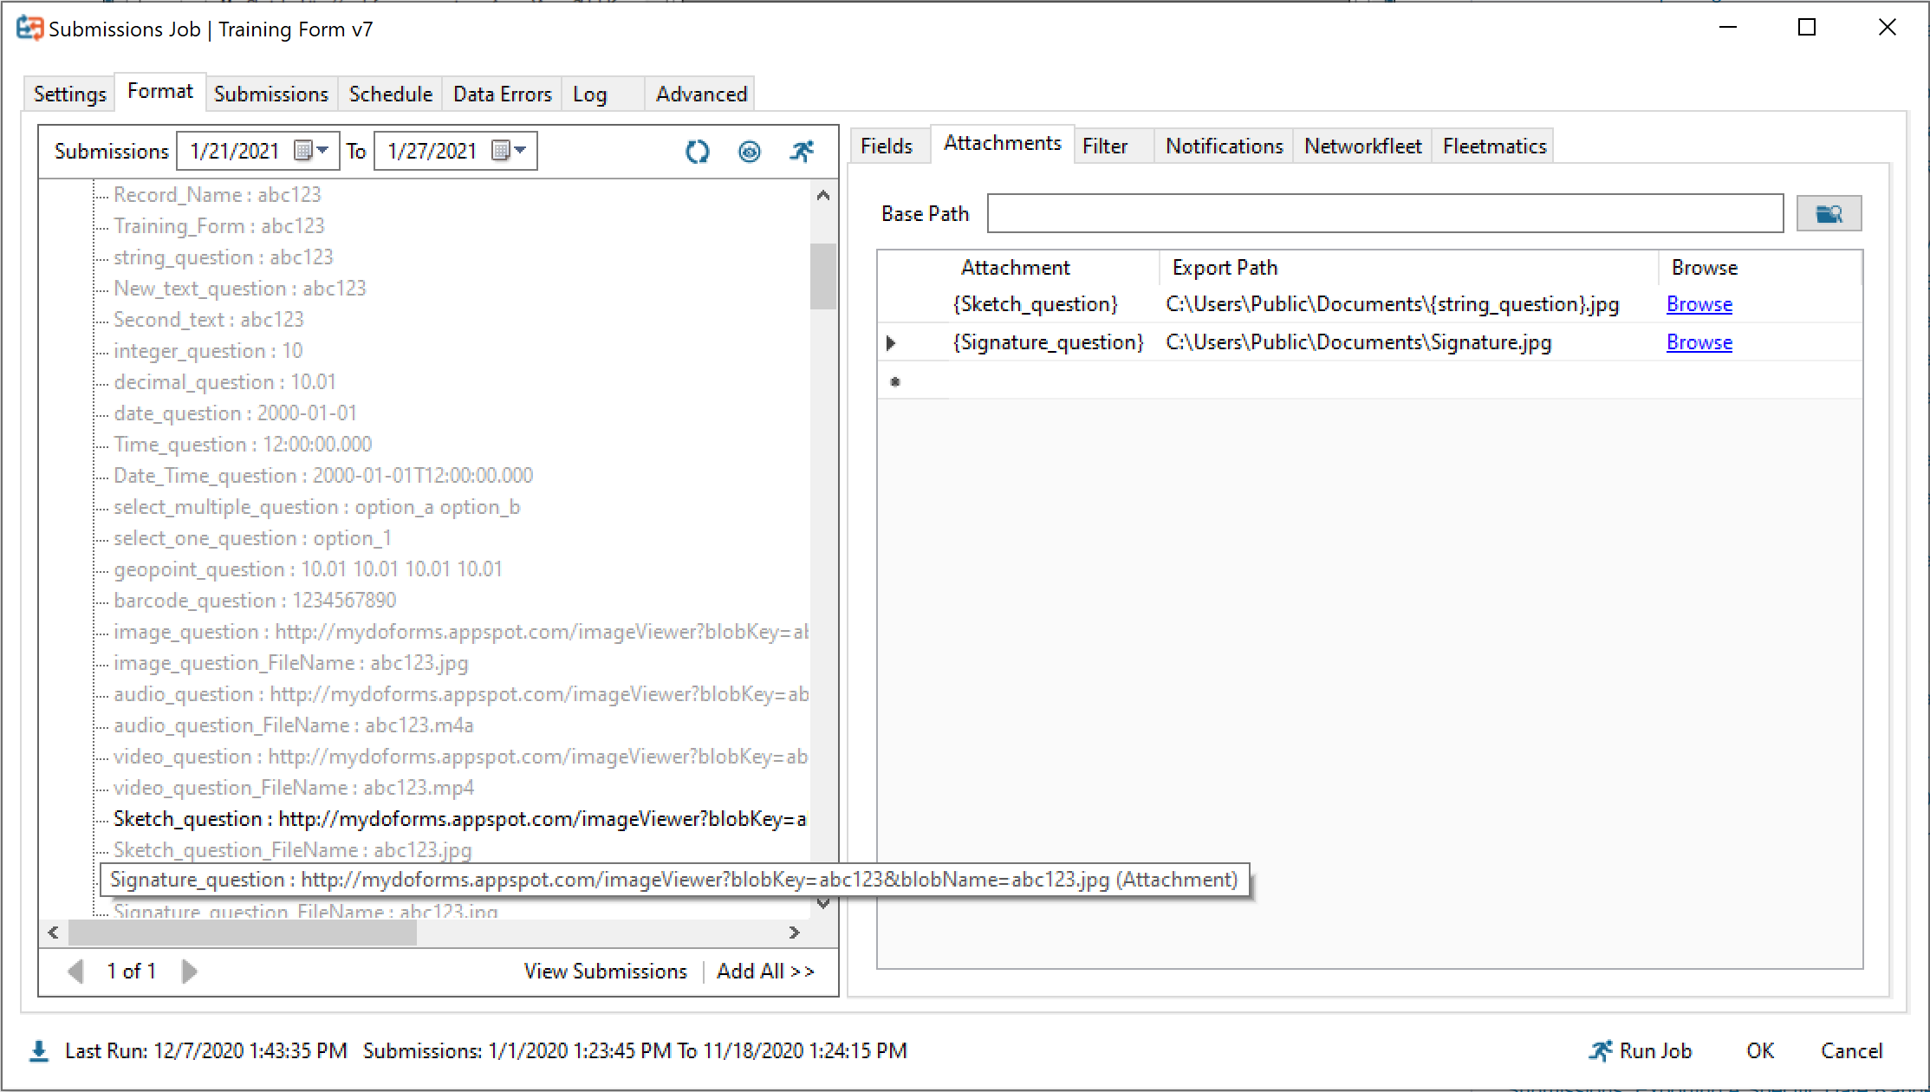This screenshot has height=1092, width=1930.
Task: Open the start date dropdown arrow
Action: [324, 150]
